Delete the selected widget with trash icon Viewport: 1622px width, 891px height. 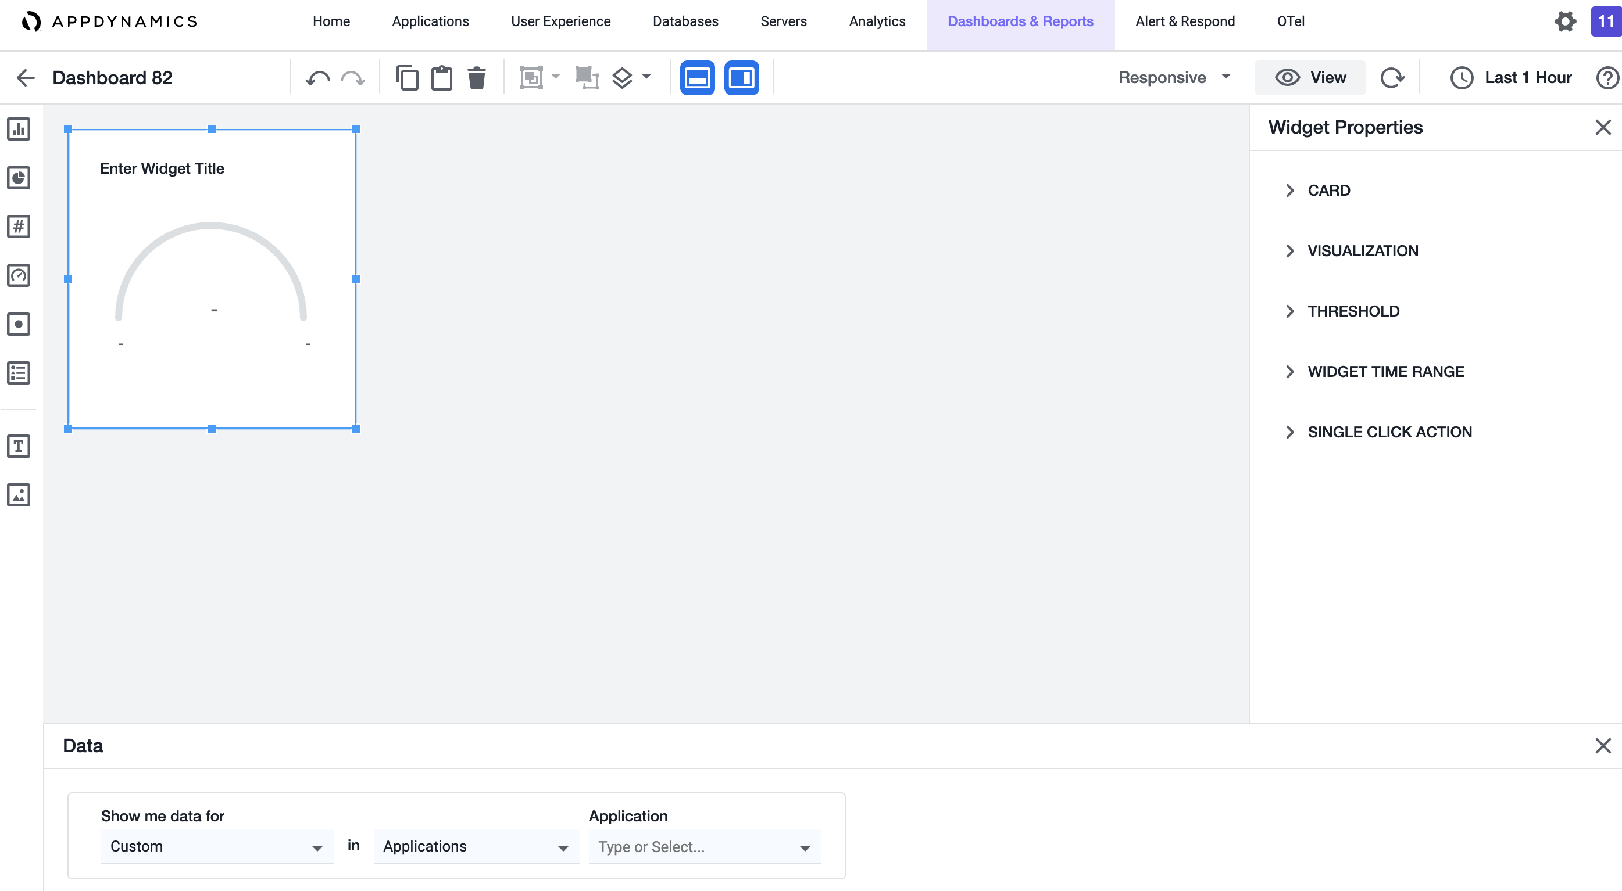click(477, 77)
